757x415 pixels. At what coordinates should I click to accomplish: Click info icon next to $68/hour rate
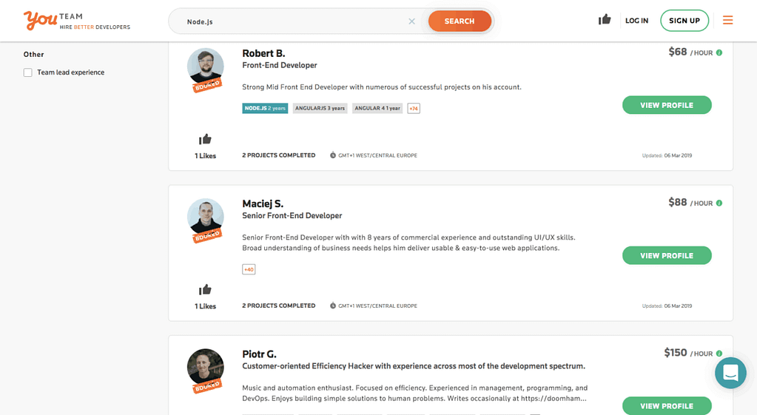719,53
